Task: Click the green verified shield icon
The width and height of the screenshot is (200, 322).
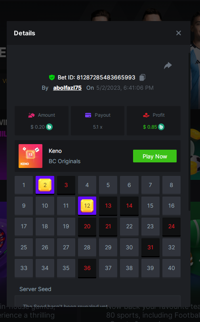Action: 52,77
